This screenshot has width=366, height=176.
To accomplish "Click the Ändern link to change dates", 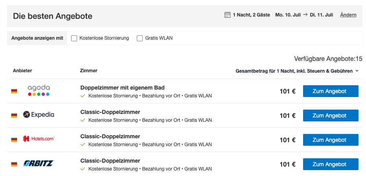I will pos(348,15).
